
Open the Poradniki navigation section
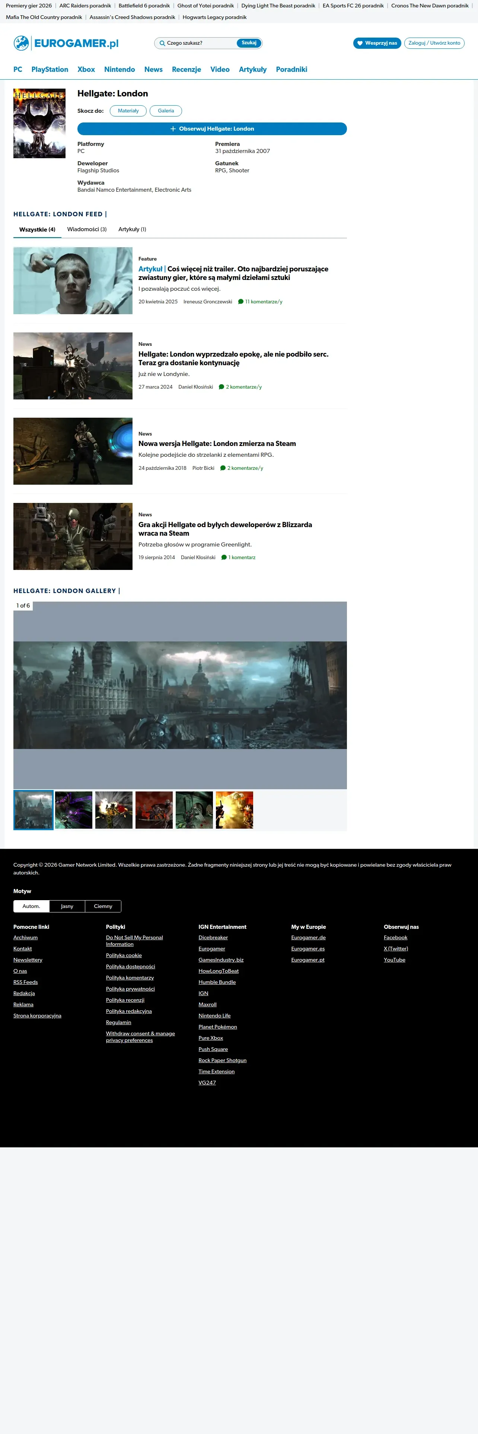pos(291,70)
